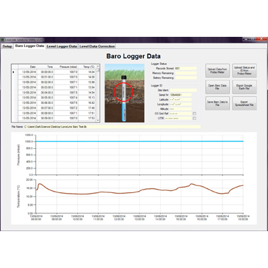
Task: Click the File Name path field
Action: point(112,127)
